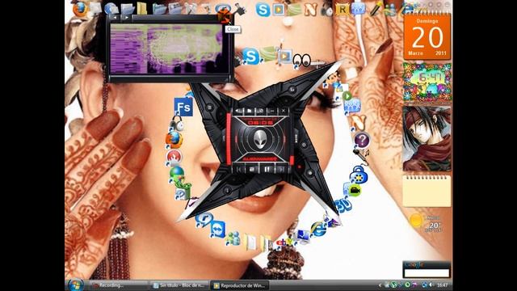Click the Google search gadget input box
Screen dimensions: 517x291
[427, 273]
